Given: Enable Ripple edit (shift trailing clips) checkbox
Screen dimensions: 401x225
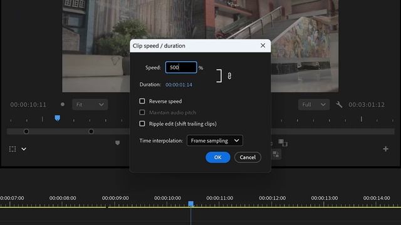Looking at the screenshot, I should [142, 124].
